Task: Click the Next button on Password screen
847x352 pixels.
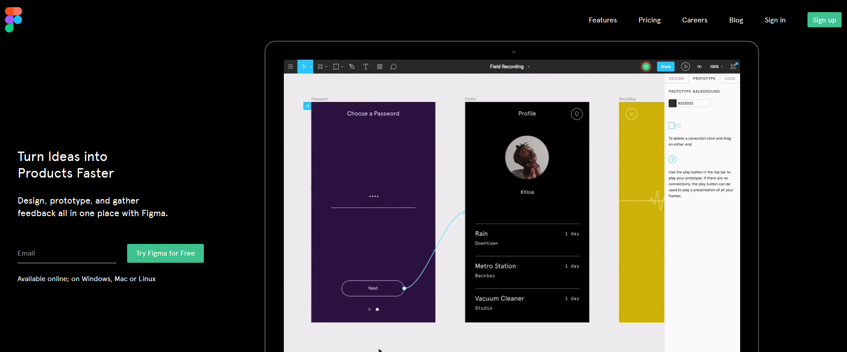Action: click(373, 288)
